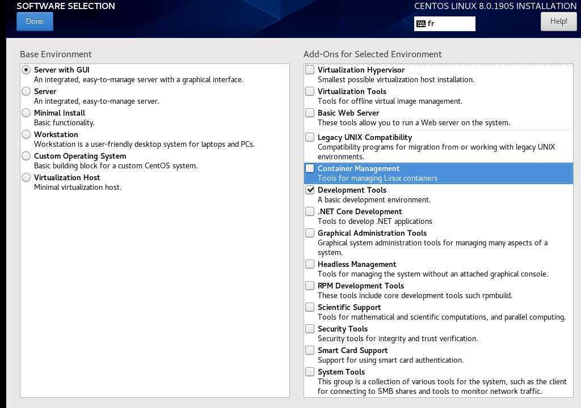Select Workstation as base environment

26,134
